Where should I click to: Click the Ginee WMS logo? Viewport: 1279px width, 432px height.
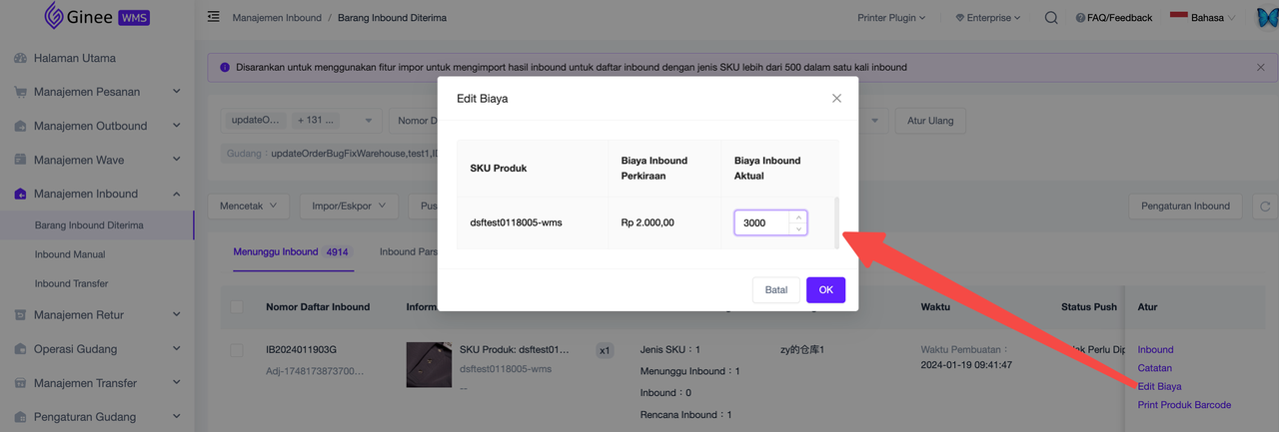point(97,17)
